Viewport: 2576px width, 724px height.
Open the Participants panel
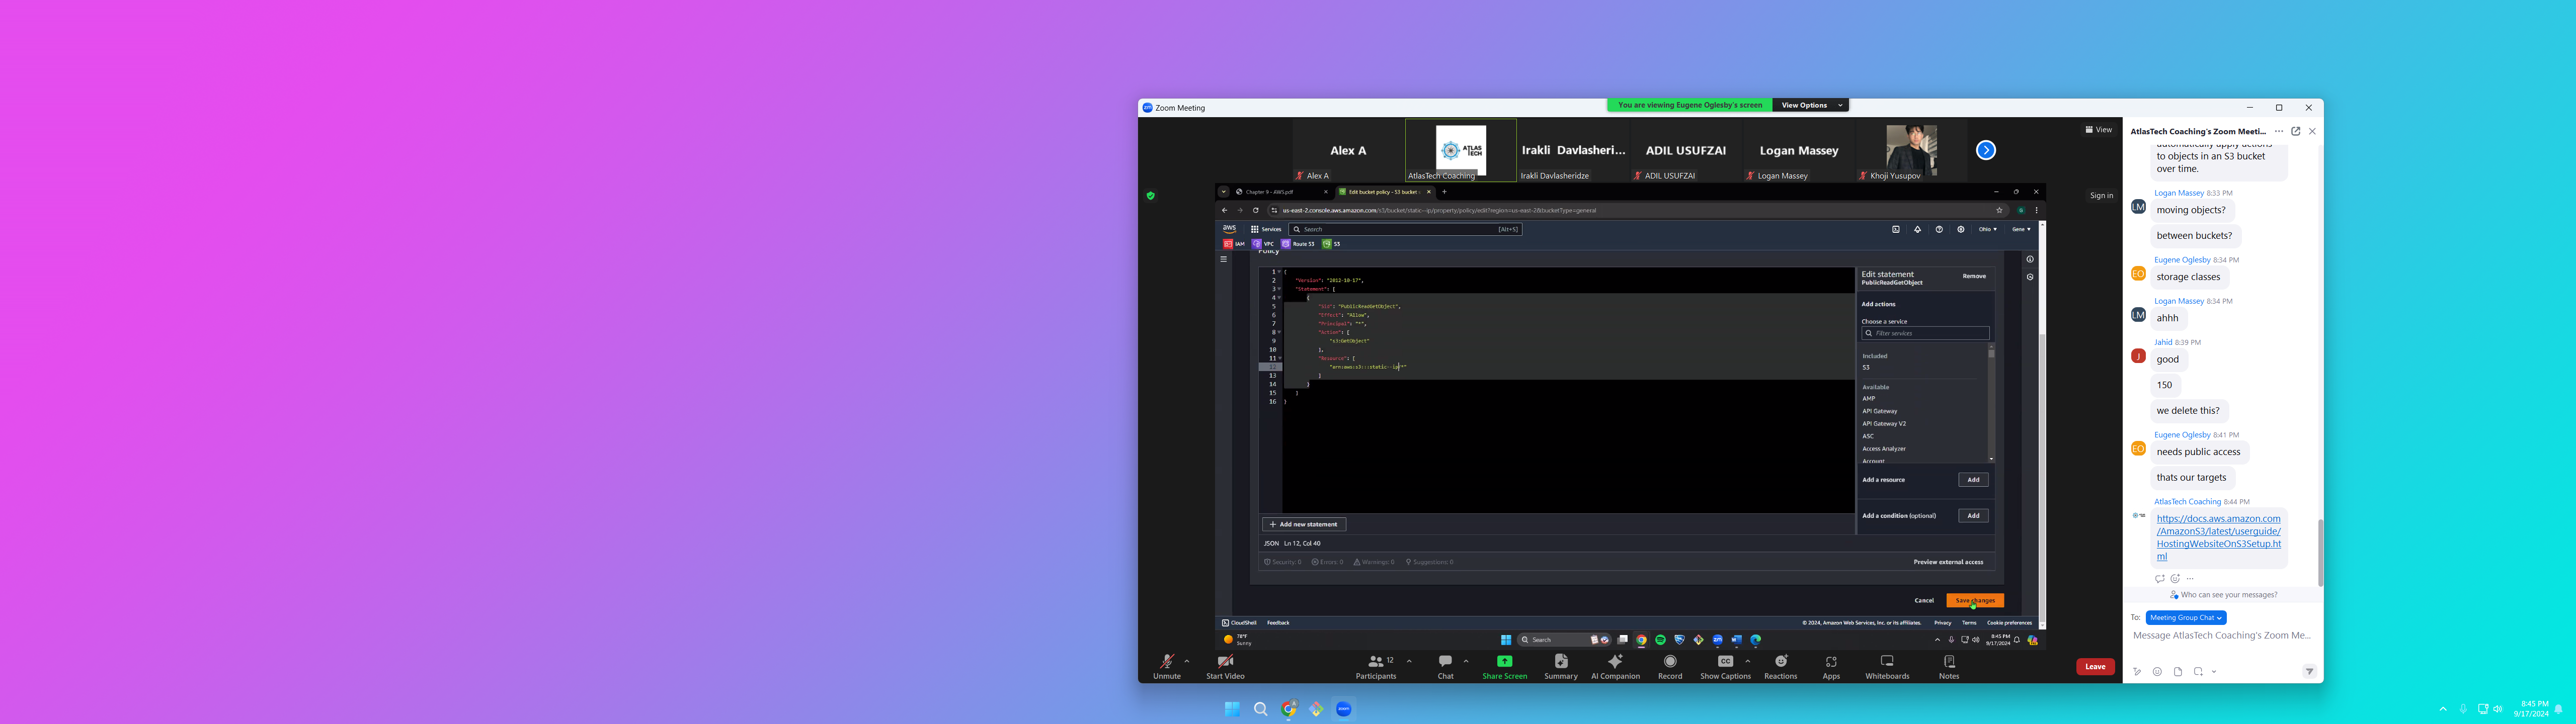(1376, 662)
